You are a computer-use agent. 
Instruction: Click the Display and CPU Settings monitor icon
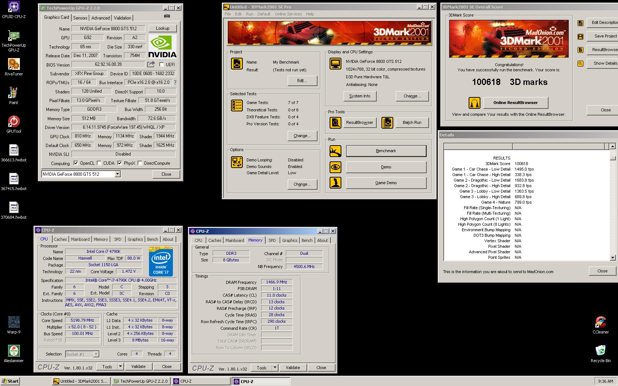(335, 64)
